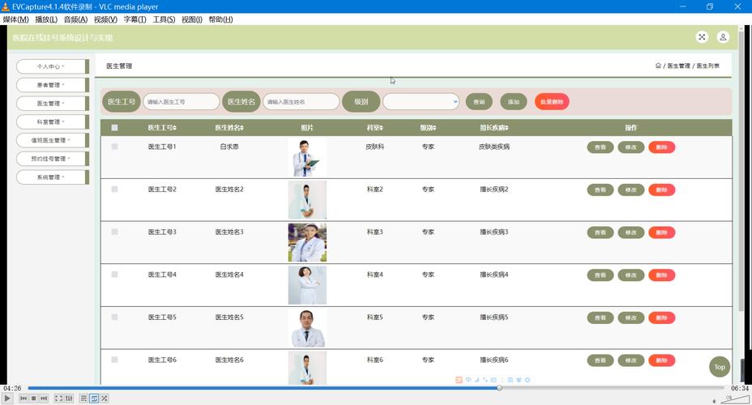Expand the 患者管理 sidebar menu

point(53,85)
